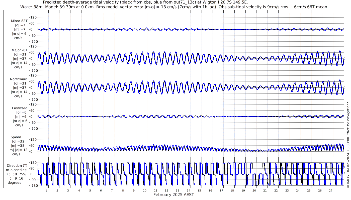Click '|o| =31' under Major -8T

click(x=20, y=54)
